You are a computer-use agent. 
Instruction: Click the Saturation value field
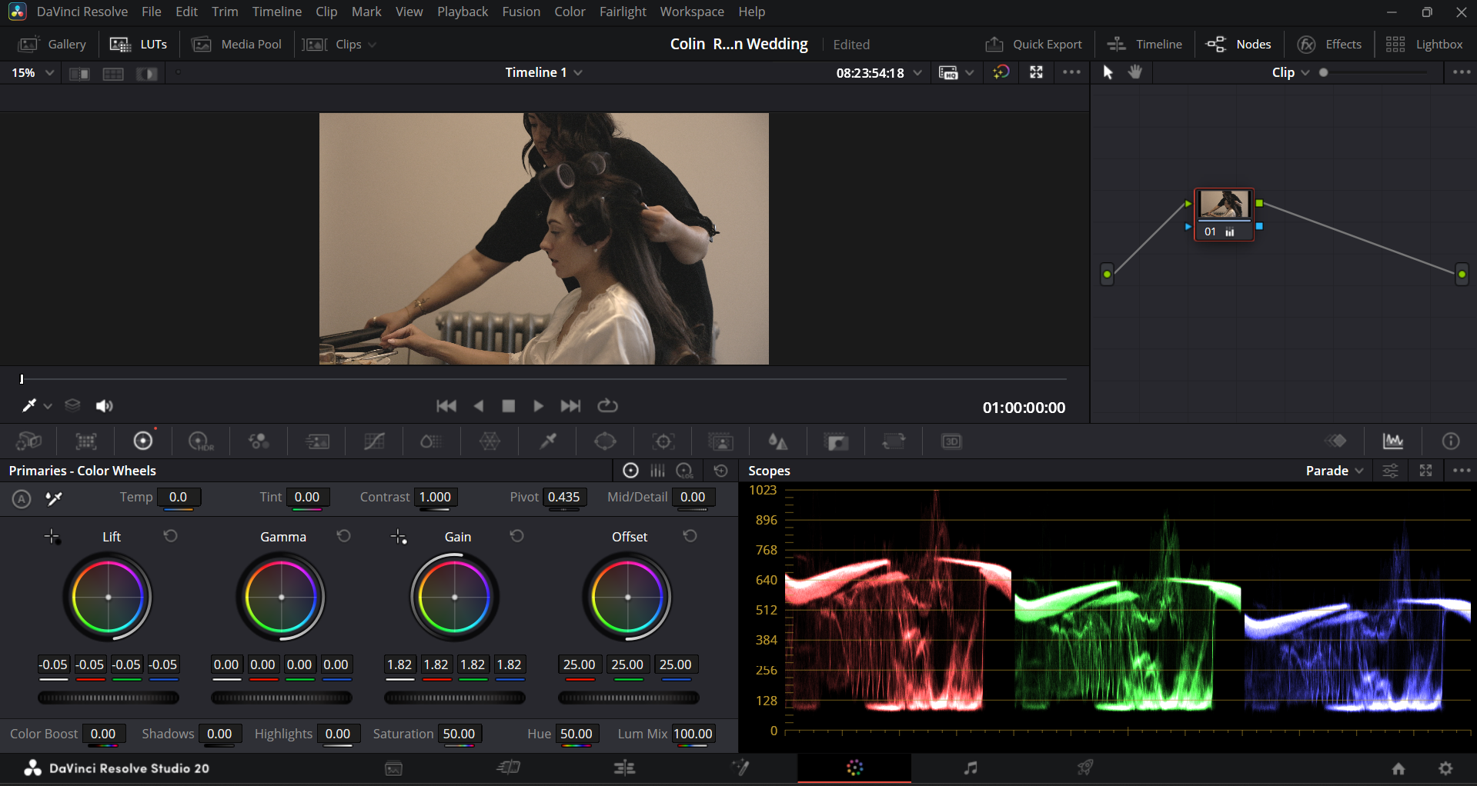[x=459, y=734]
